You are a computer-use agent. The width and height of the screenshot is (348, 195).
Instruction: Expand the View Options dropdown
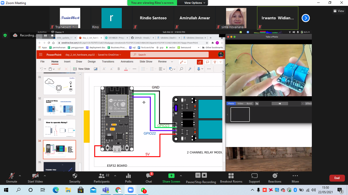click(193, 3)
